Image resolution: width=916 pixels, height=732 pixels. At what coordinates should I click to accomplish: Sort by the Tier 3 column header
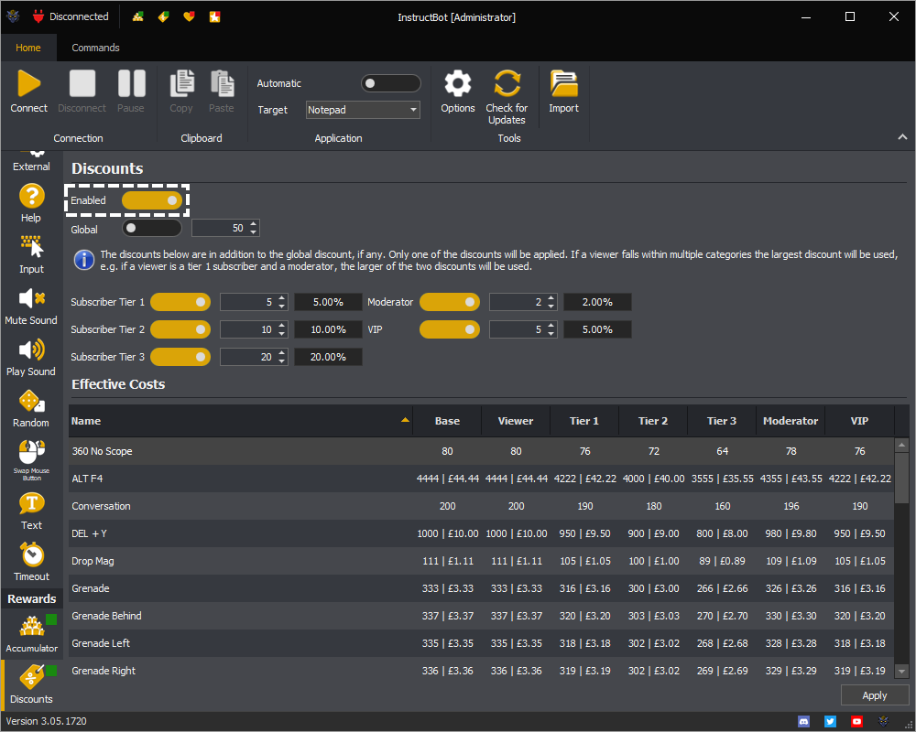pos(722,421)
